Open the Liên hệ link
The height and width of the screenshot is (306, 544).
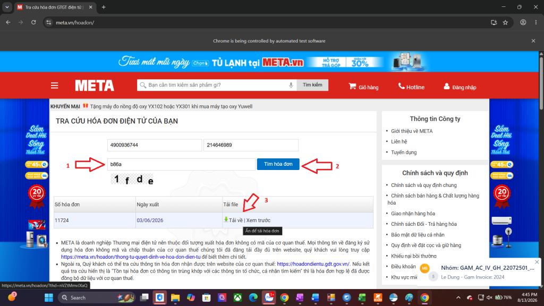point(399,141)
